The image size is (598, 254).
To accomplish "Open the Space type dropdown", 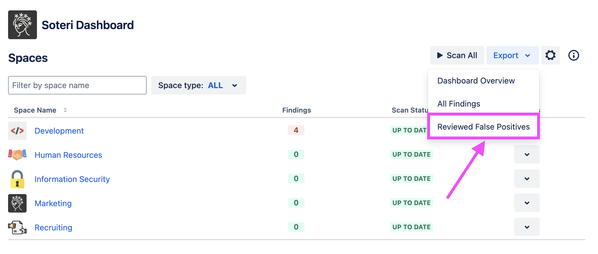I will point(198,85).
